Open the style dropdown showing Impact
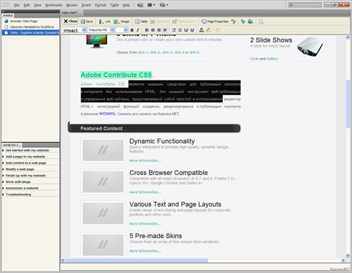Image resolution: width=352 pixels, height=273 pixels. click(x=74, y=30)
